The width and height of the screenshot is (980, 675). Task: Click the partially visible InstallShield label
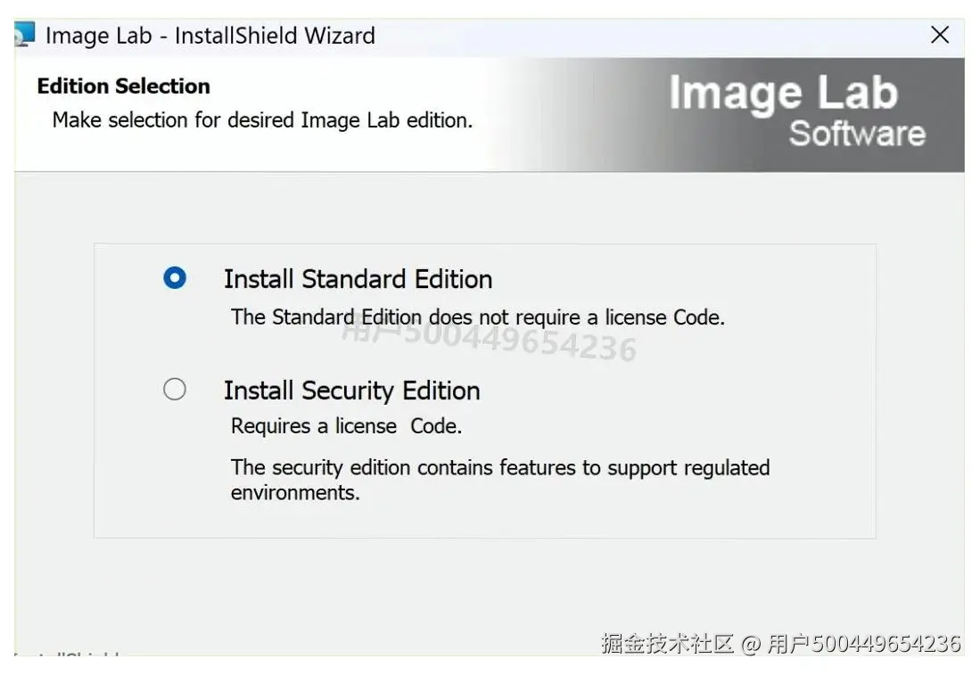tap(67, 658)
